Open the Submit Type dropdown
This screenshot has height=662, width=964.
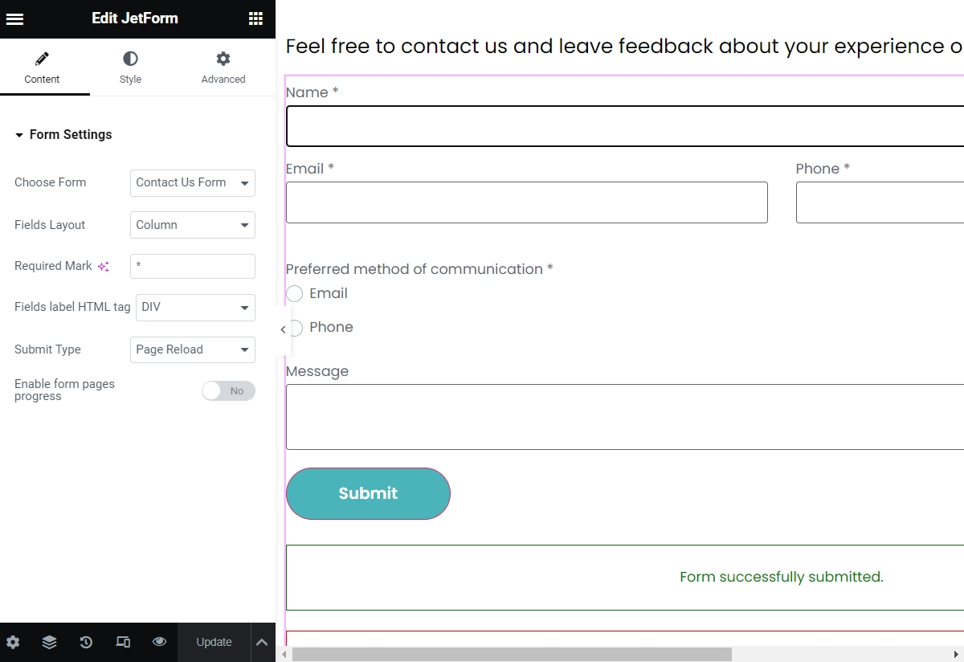tap(192, 349)
